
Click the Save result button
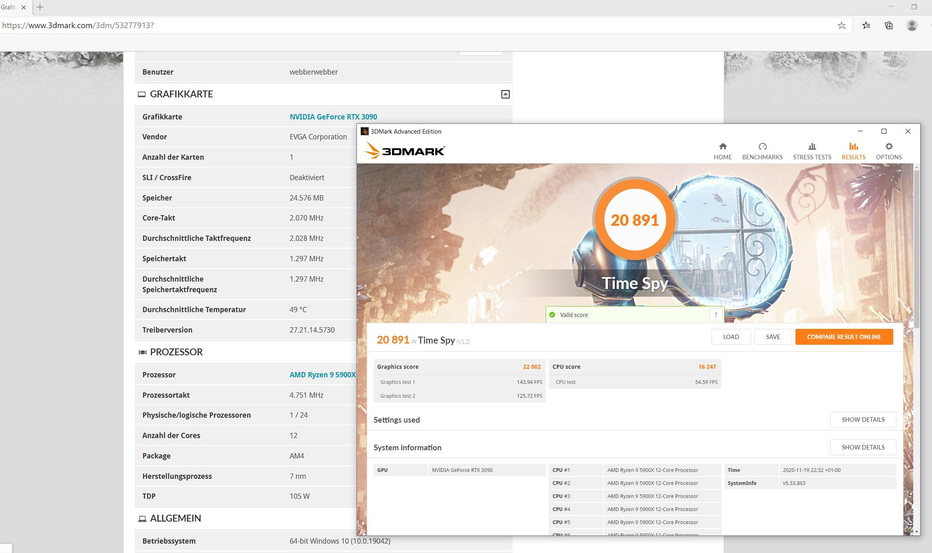click(773, 337)
